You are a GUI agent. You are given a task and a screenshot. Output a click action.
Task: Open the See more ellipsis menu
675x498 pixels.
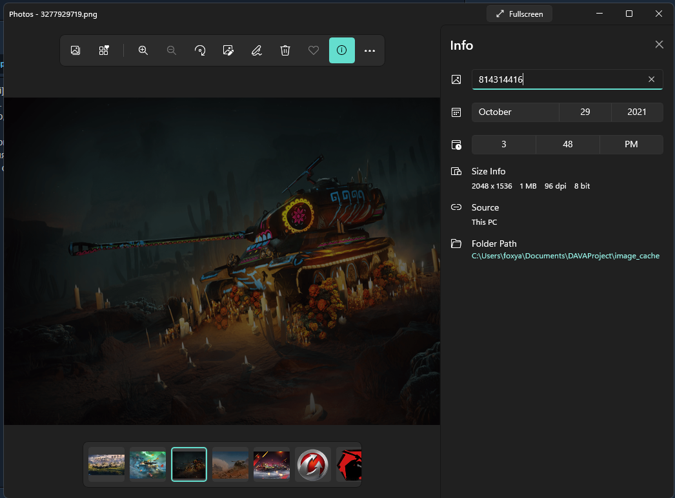coord(370,50)
